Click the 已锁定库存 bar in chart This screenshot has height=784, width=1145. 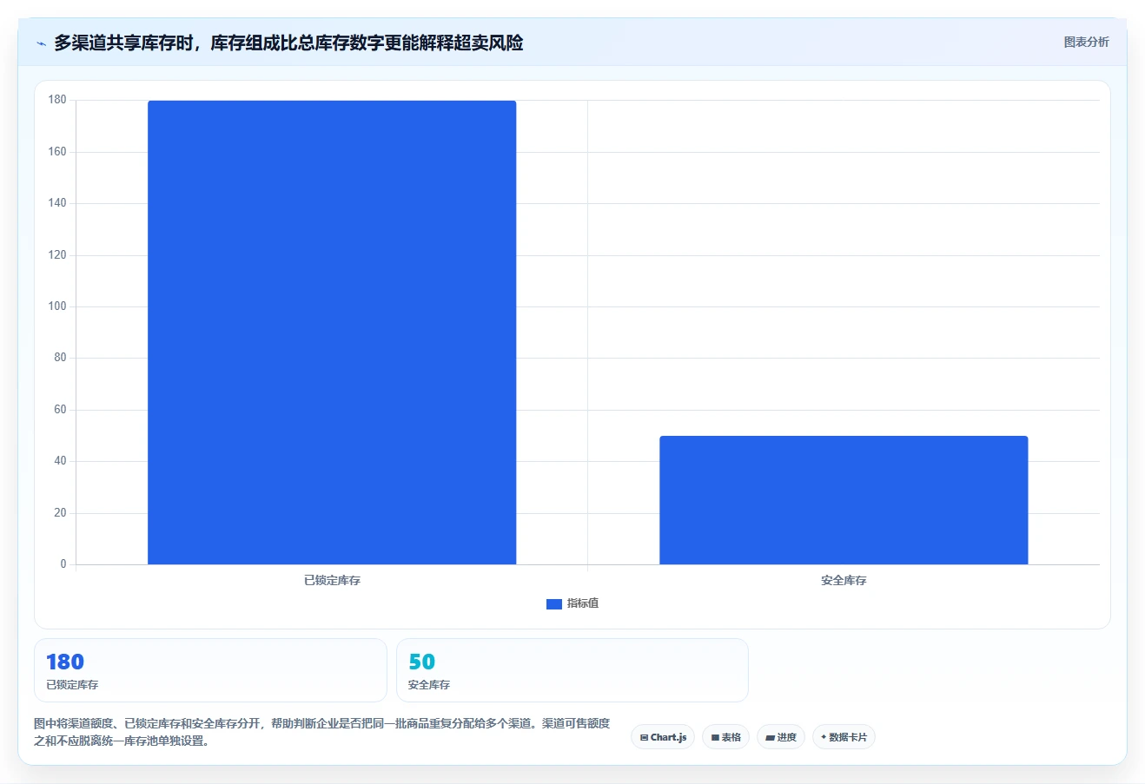tap(332, 333)
